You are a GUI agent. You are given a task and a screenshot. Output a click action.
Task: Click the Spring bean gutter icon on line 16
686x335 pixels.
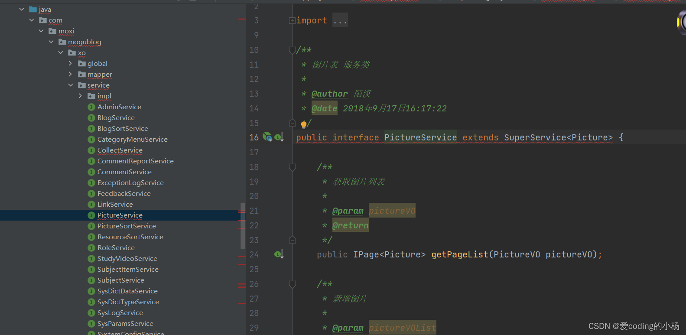(267, 137)
